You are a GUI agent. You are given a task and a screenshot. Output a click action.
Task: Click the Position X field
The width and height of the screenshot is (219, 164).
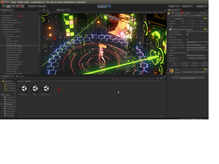[186, 21]
